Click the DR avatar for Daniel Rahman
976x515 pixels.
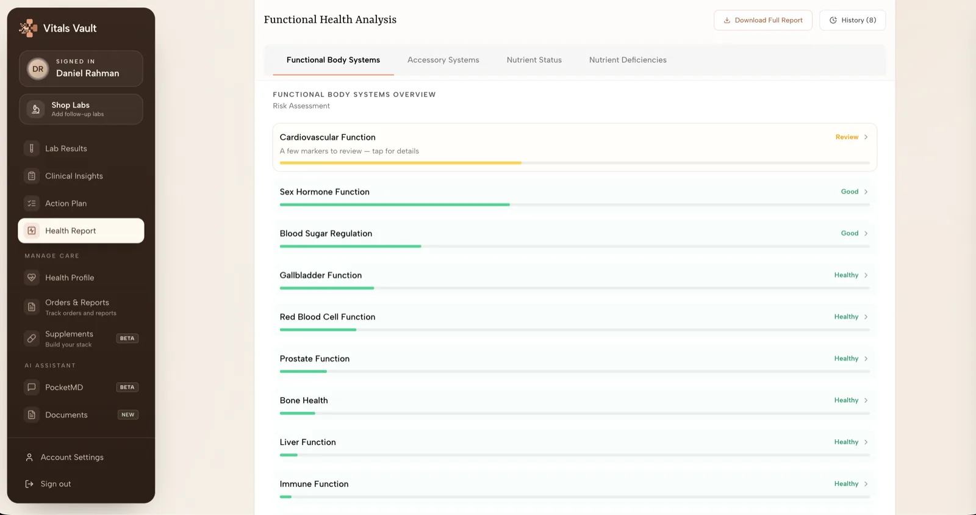click(x=38, y=69)
